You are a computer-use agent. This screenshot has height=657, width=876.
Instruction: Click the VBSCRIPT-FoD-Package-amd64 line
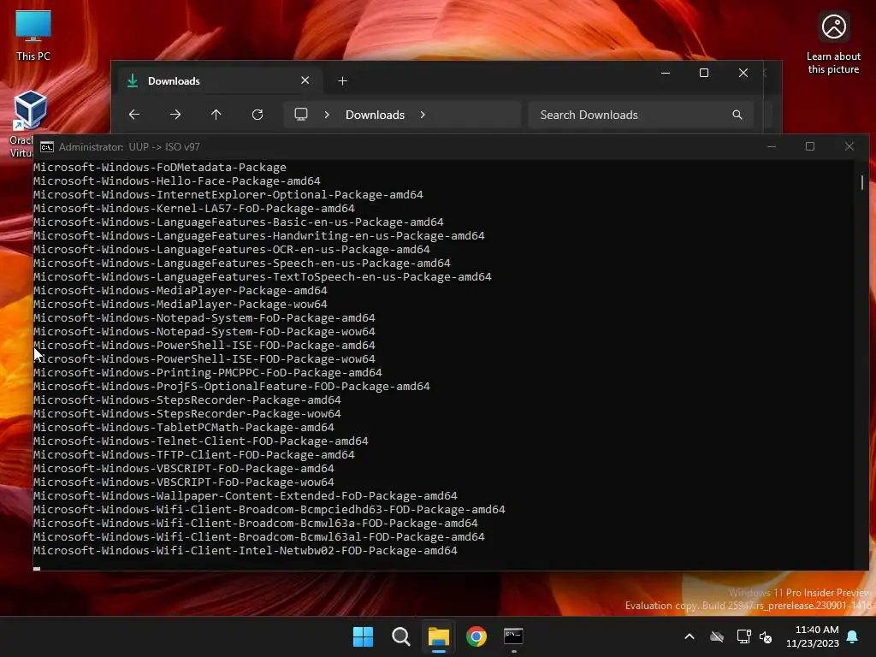pos(184,468)
